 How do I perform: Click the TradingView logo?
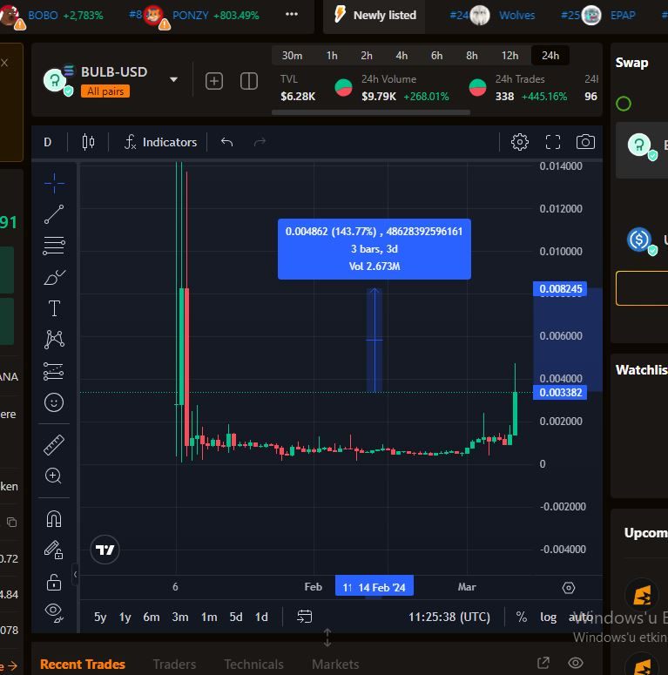tap(105, 550)
